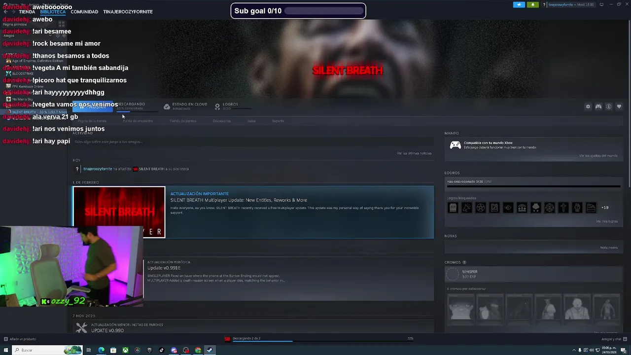Open Tienda de puntos tab
This screenshot has width=631, height=355.
[x=183, y=121]
